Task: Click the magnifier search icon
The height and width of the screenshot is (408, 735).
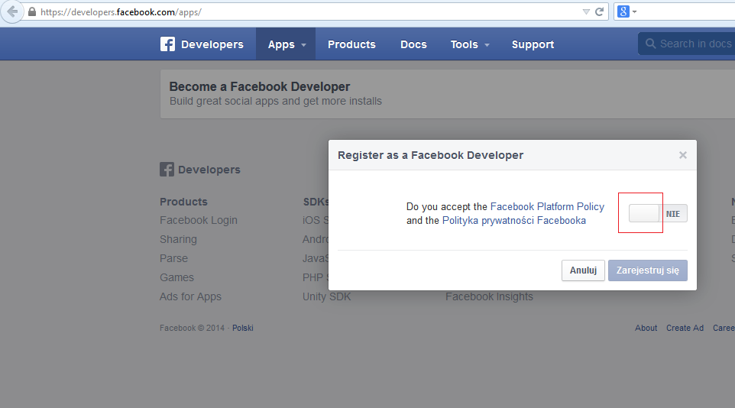Action: pyautogui.click(x=650, y=44)
